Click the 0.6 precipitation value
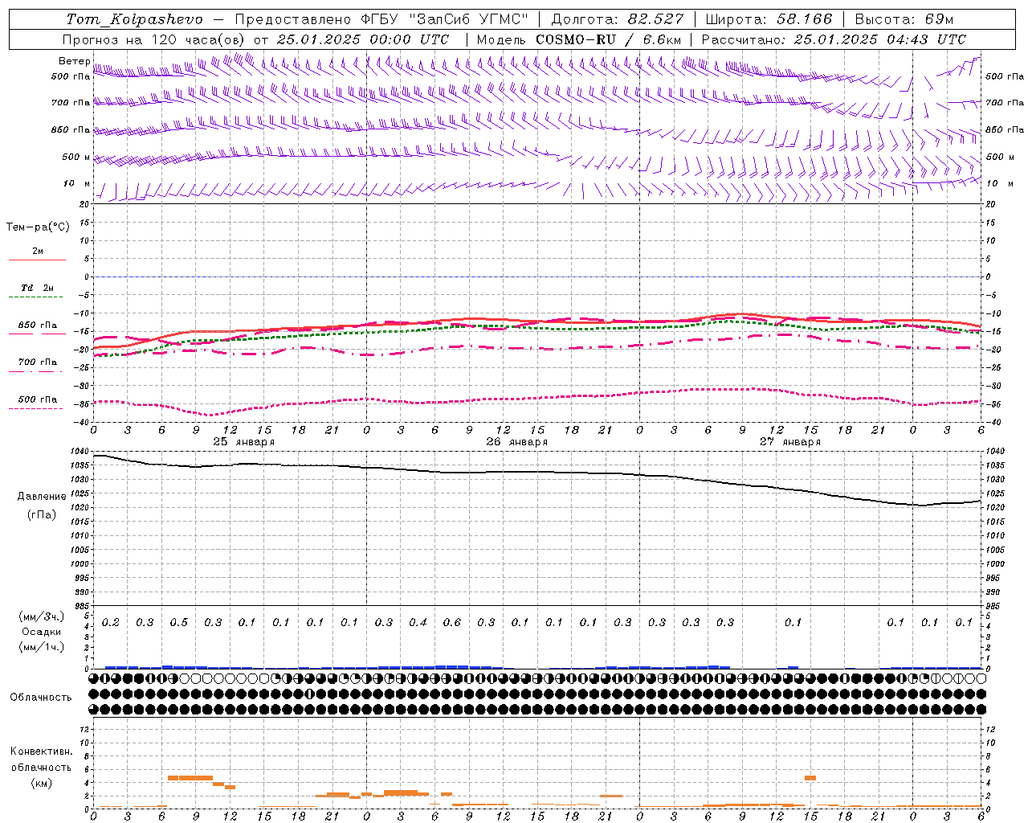The image size is (1028, 823). [x=452, y=622]
